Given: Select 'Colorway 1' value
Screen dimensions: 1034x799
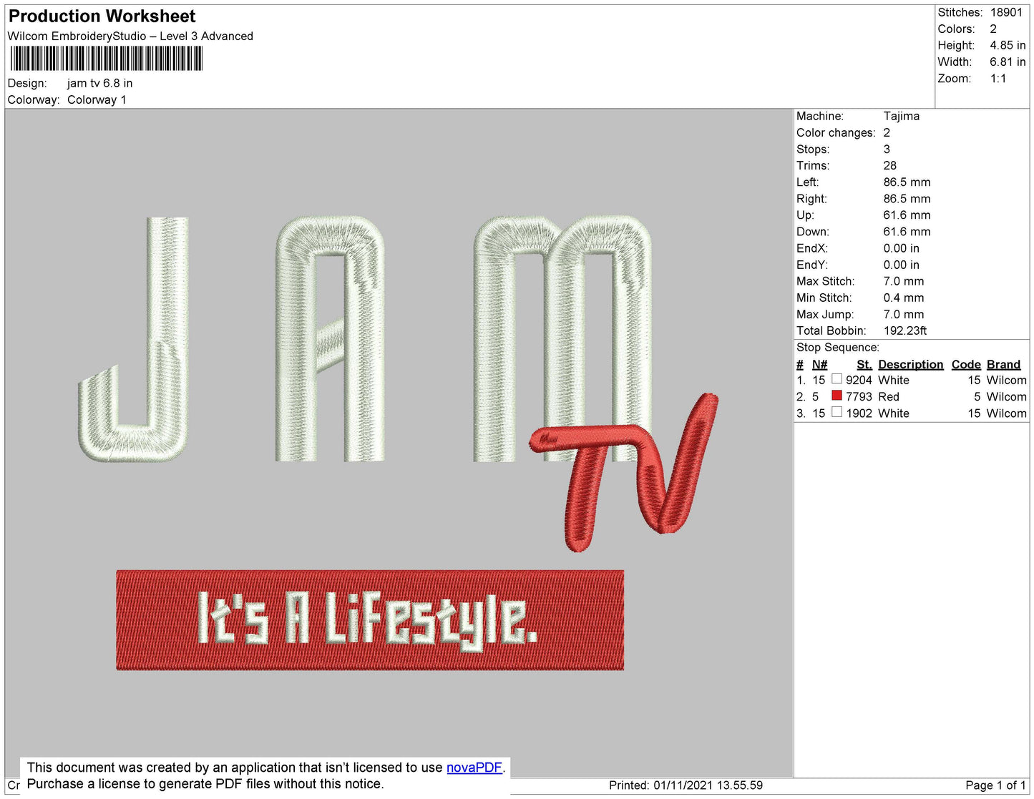Looking at the screenshot, I should (x=97, y=99).
